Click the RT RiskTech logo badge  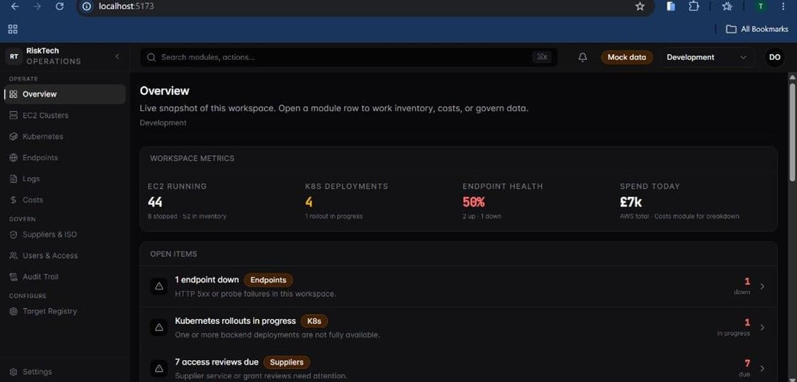pos(14,57)
